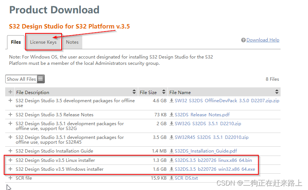Expand the Windows installer row
The image size is (308, 190).
10,169
